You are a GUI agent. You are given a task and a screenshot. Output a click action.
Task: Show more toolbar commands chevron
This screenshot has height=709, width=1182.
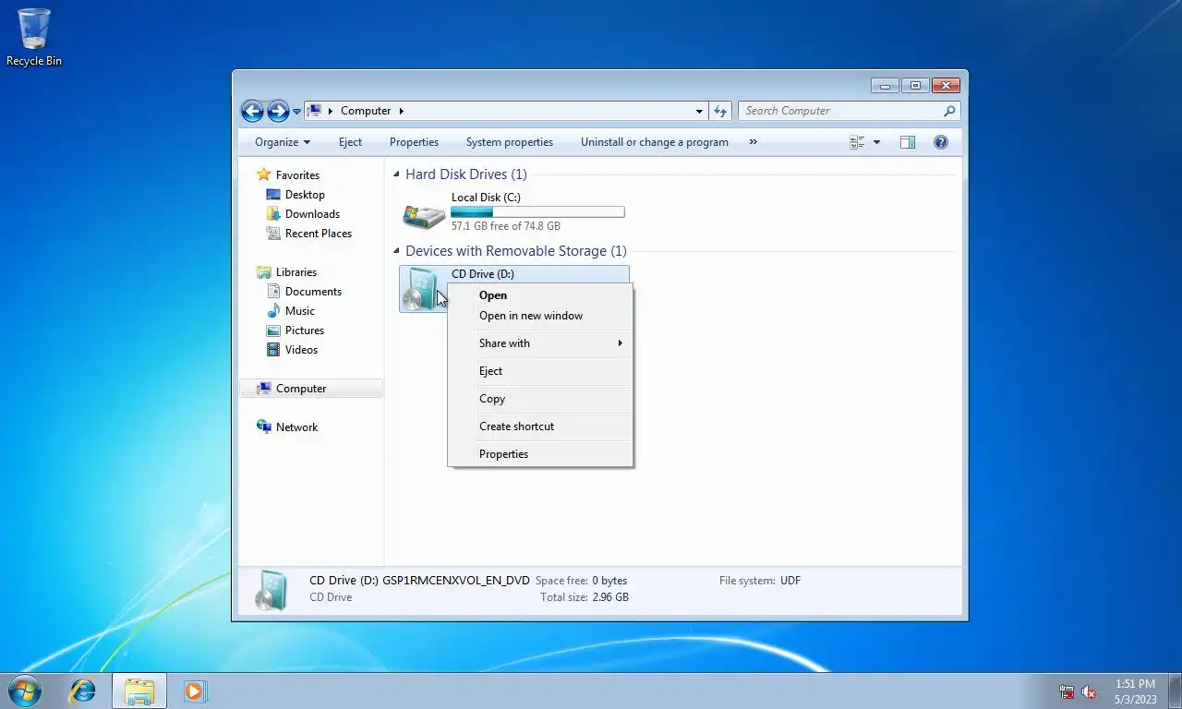[x=753, y=142]
